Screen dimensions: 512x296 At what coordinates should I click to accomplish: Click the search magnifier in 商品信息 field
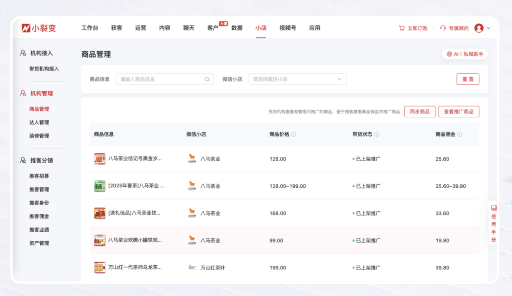point(207,79)
